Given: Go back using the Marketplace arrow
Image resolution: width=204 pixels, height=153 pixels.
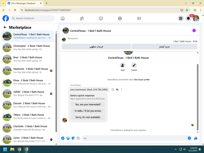Looking at the screenshot, I should pyautogui.click(x=5, y=27).
